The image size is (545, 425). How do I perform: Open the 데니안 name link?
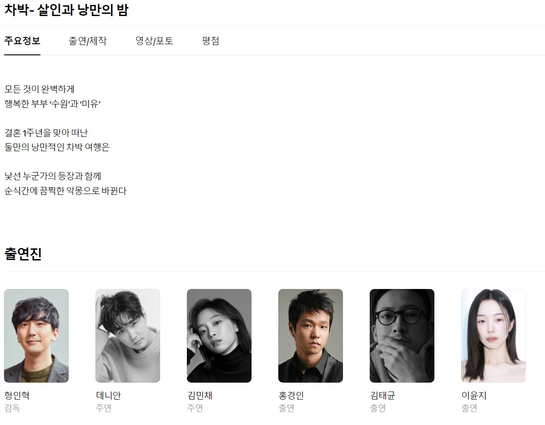coord(108,396)
